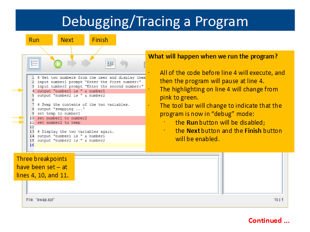Click the indent code toolbar icon
This screenshot has width=310, height=232.
pos(110,64)
